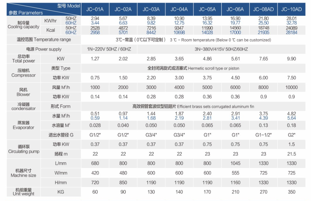Select the G2" pipe diameter value
This screenshot has width=311, height=201.
click(x=291, y=135)
